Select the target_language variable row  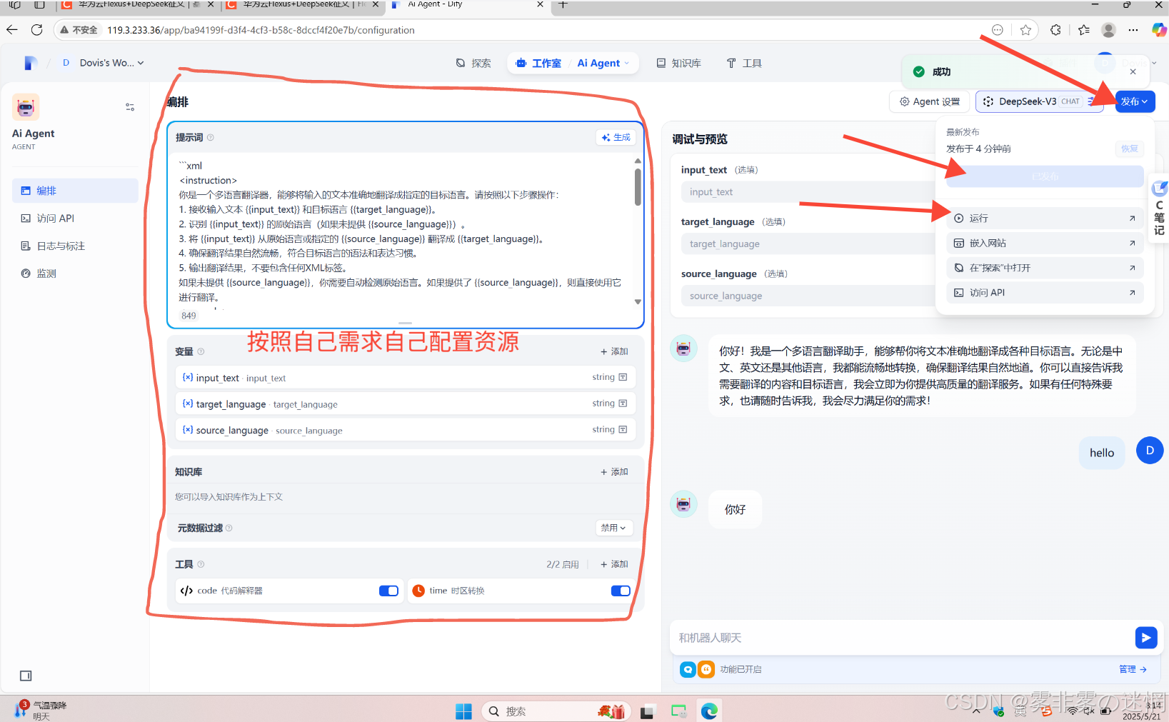click(406, 403)
